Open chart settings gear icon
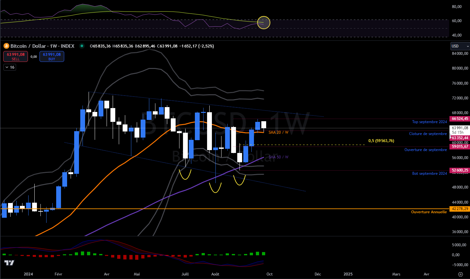Screen dimensions: 470x279 460,274
